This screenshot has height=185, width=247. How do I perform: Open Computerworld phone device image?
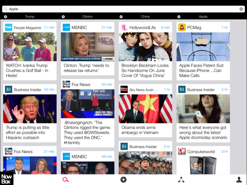tap(203, 165)
